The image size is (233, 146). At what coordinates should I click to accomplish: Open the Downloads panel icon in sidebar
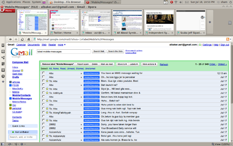click(x=3, y=70)
